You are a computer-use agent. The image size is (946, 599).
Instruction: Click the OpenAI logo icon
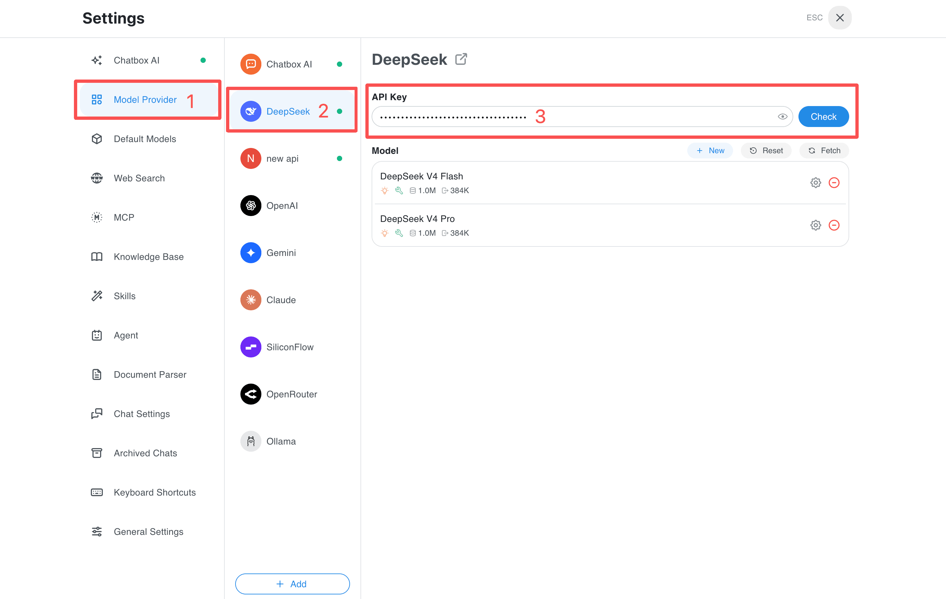point(251,206)
